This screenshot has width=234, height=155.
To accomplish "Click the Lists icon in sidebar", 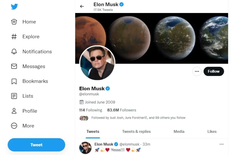I will [x=14, y=96].
